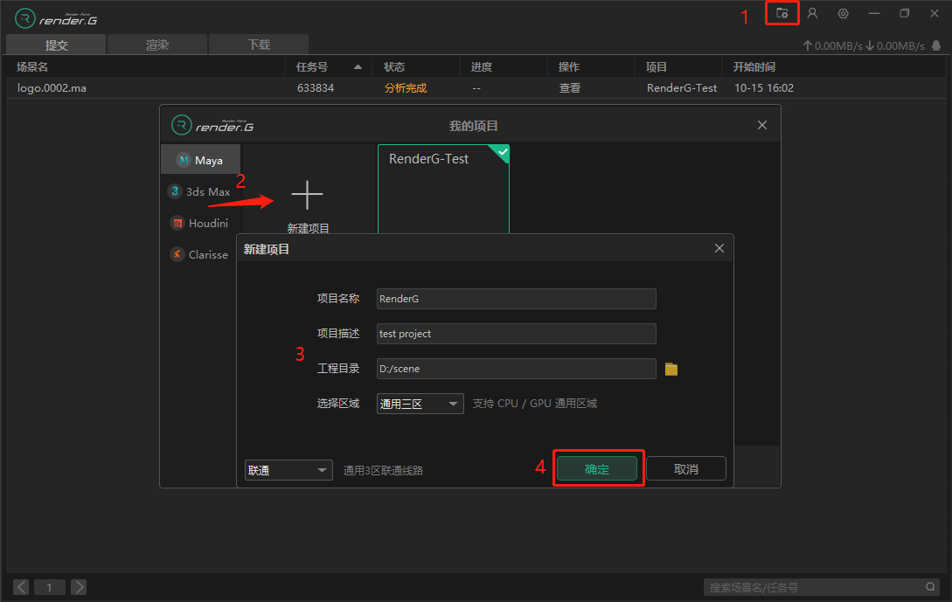Click the yellow browse folder icon
The height and width of the screenshot is (602, 952).
[x=671, y=370]
